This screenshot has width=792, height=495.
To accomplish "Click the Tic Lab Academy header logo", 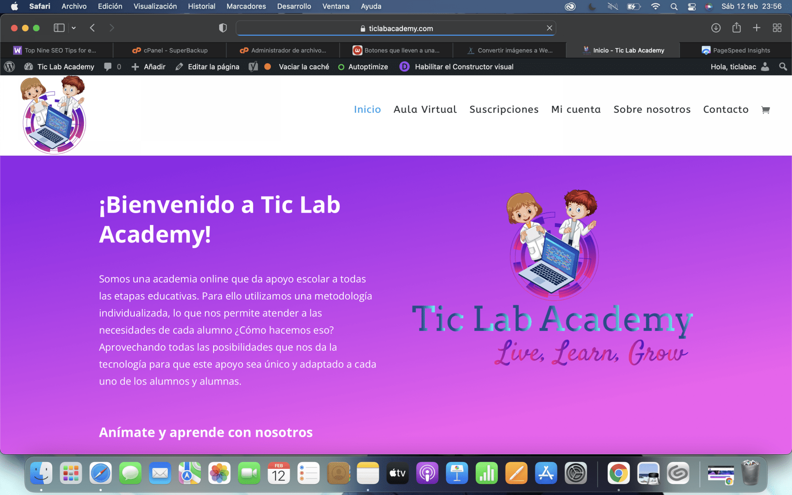I will pos(54,115).
